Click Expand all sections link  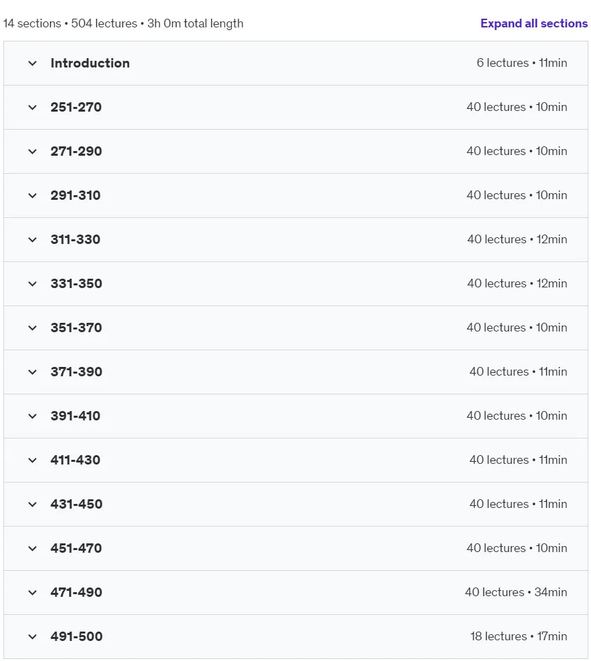click(534, 23)
